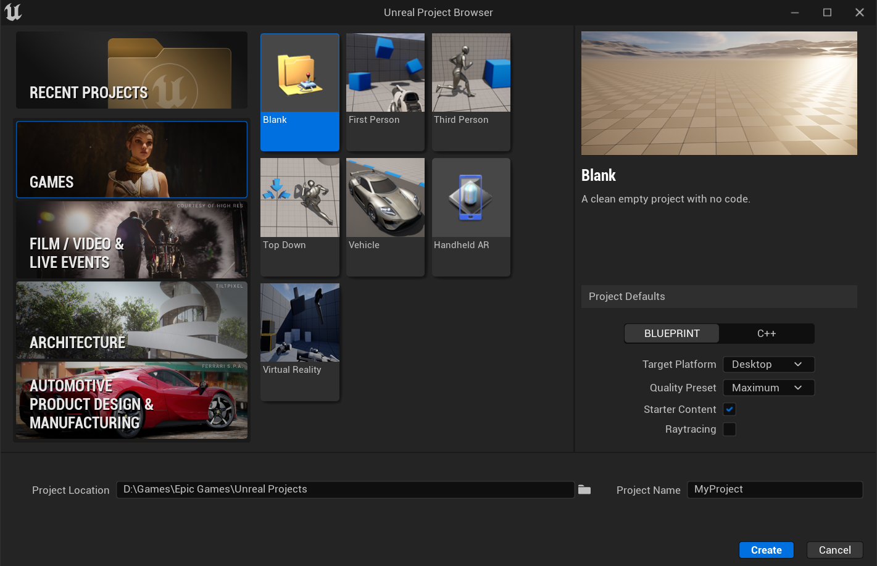The image size is (877, 566).
Task: Click the Starter Content label
Action: (x=680, y=409)
